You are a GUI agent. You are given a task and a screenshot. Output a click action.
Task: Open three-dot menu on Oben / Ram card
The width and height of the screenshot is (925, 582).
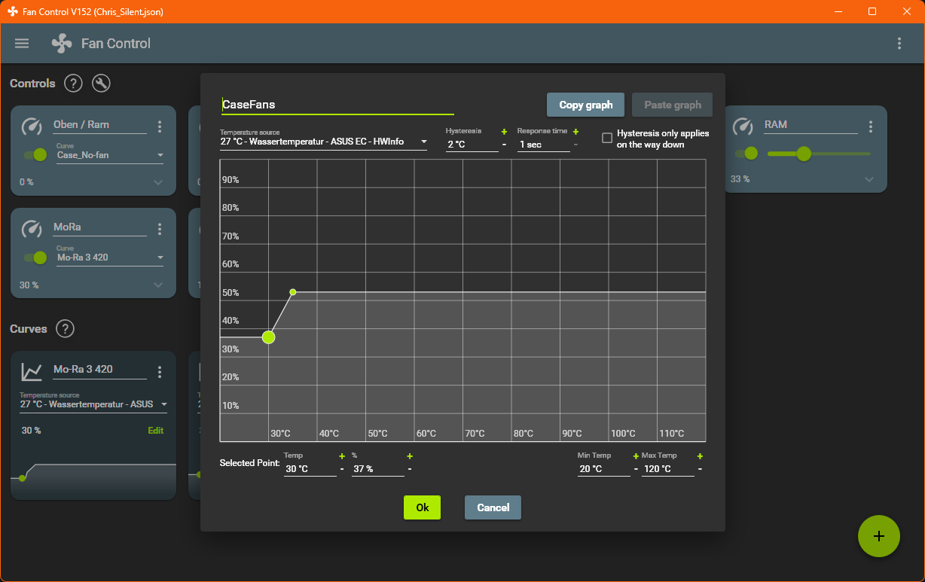pyautogui.click(x=160, y=126)
